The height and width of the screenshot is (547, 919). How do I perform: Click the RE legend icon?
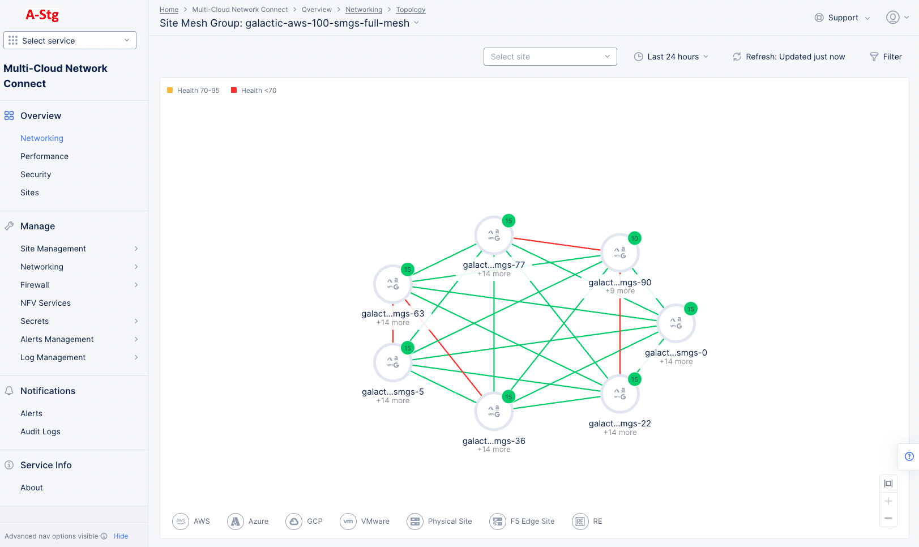tap(580, 522)
